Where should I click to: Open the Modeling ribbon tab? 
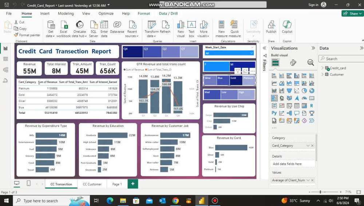(x=66, y=13)
